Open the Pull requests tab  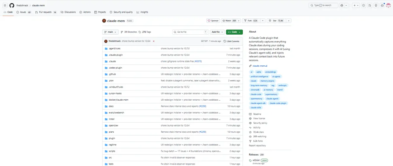click(46, 12)
